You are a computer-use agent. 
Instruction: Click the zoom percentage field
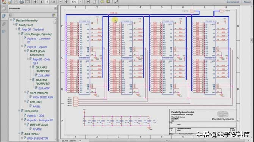[x=74, y=2]
